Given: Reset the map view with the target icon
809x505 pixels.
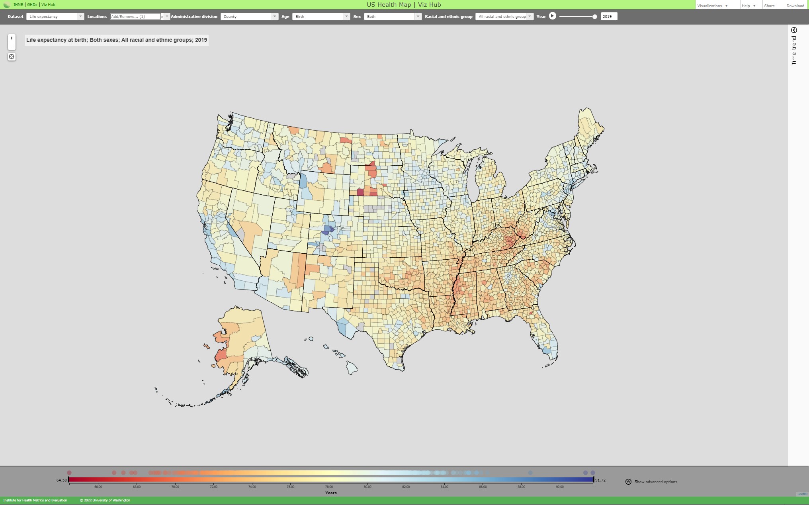Looking at the screenshot, I should click(12, 57).
